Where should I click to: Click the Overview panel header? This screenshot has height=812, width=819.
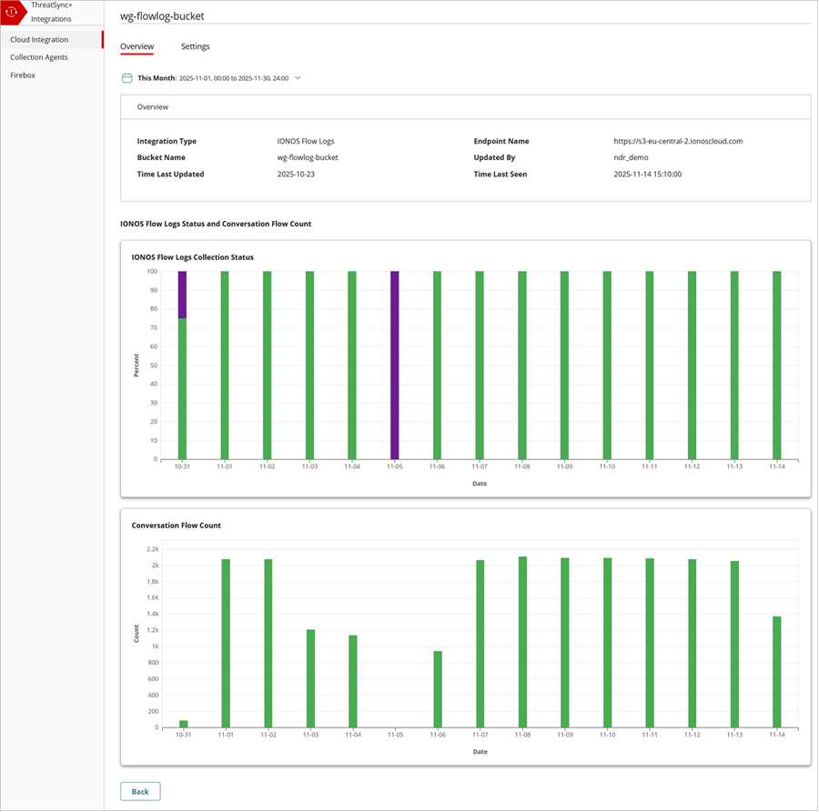pyautogui.click(x=152, y=106)
